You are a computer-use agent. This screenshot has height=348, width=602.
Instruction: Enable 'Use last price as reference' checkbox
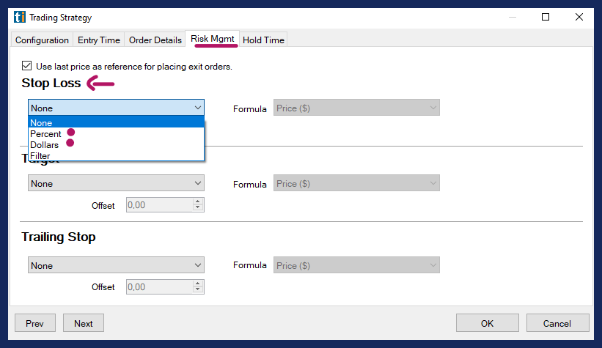tap(27, 66)
